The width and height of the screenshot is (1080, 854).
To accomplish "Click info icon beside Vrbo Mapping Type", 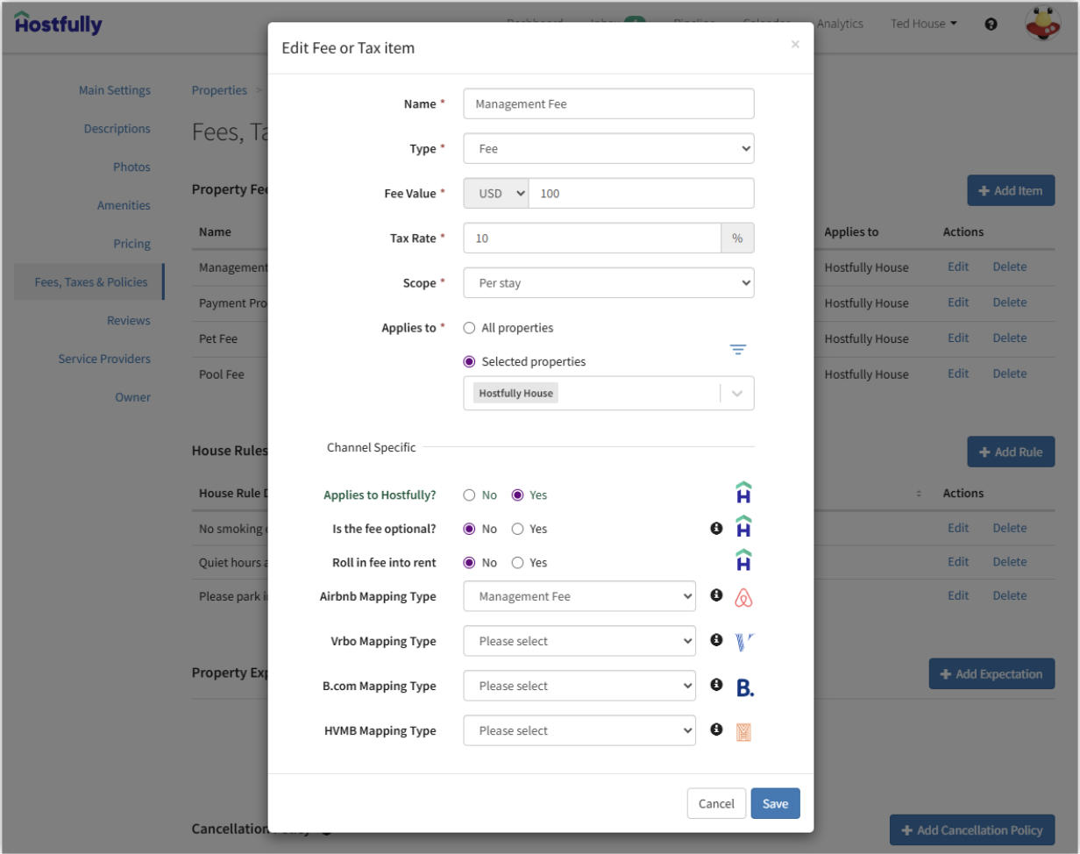I will (716, 640).
